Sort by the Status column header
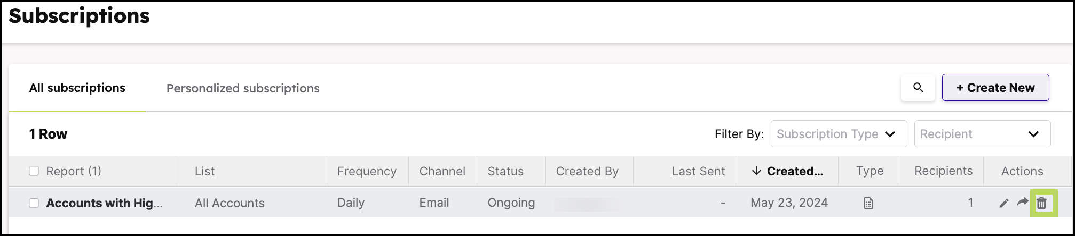The image size is (1075, 236). (505, 171)
